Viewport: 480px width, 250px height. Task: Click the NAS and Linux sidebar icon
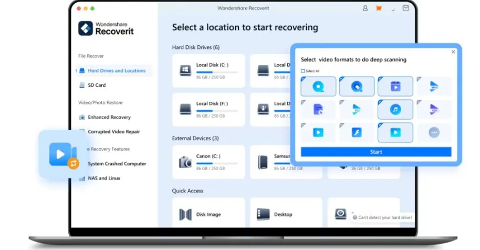click(82, 179)
